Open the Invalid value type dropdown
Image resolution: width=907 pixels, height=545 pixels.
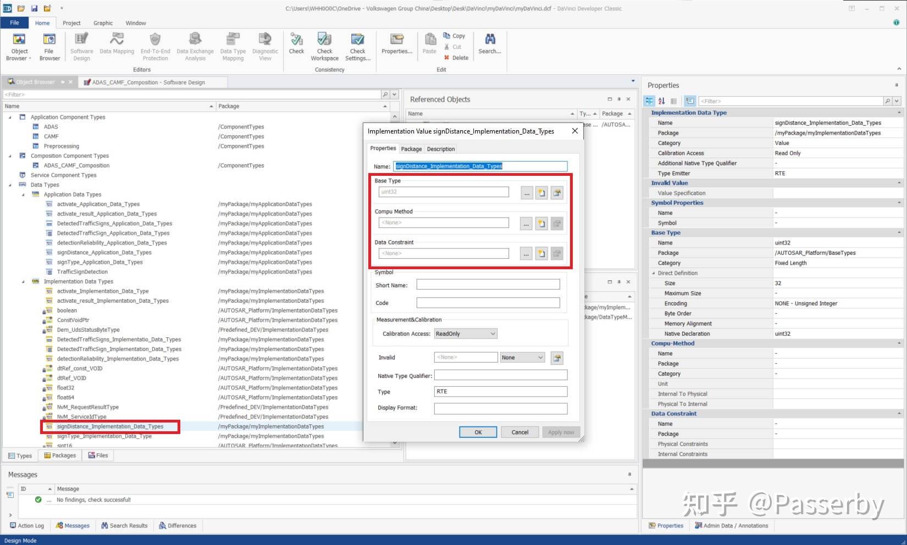tap(522, 358)
